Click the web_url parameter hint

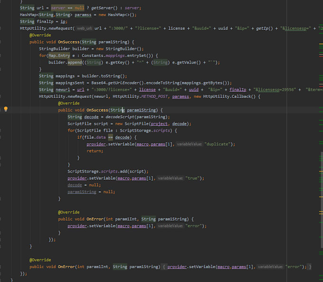click(85, 28)
